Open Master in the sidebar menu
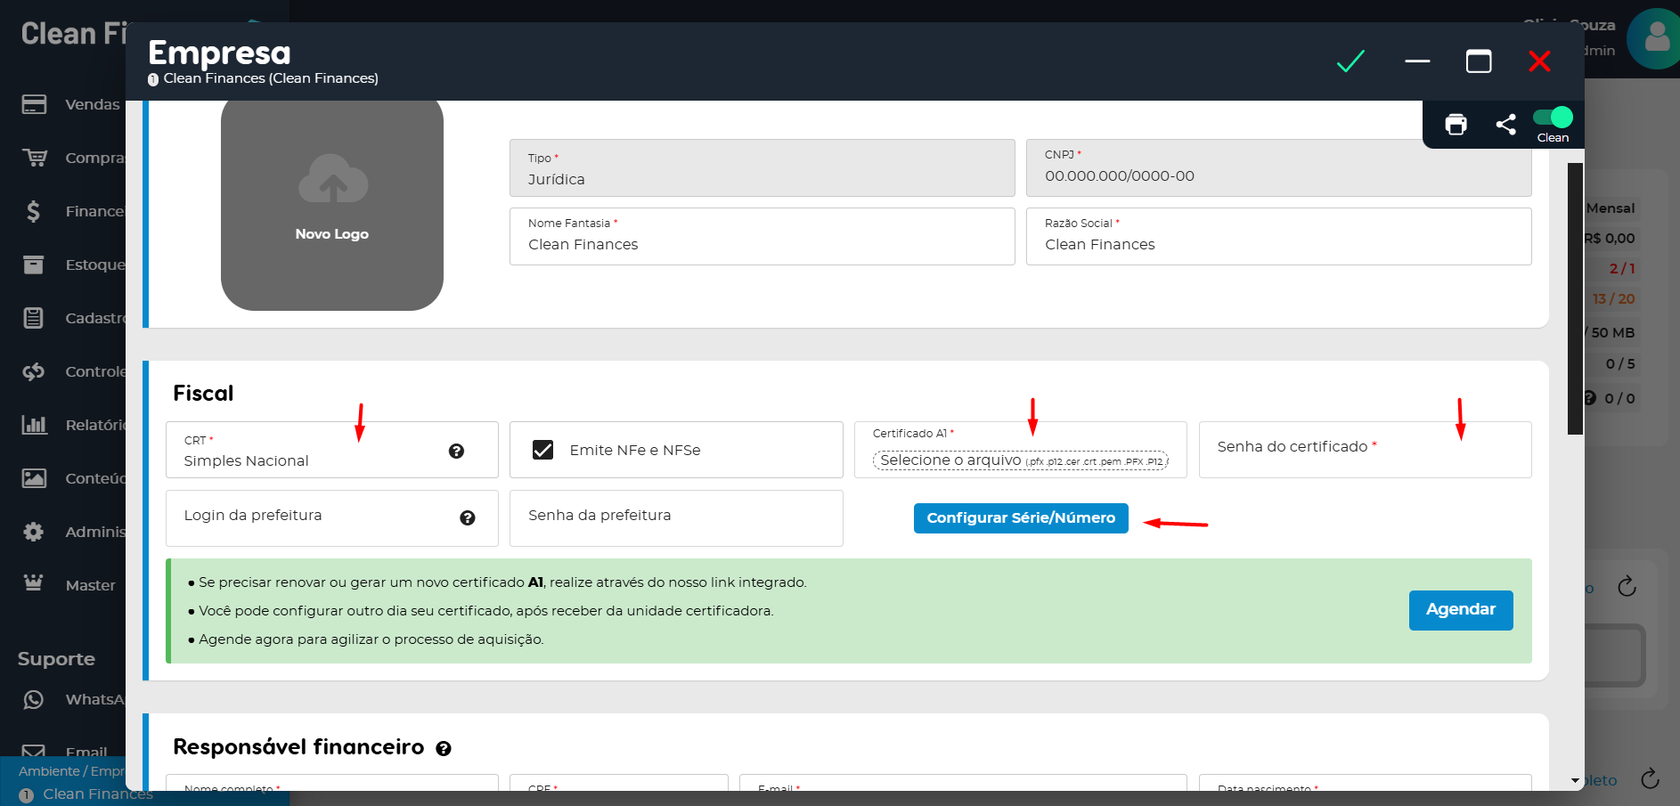This screenshot has width=1680, height=806. pyautogui.click(x=90, y=585)
